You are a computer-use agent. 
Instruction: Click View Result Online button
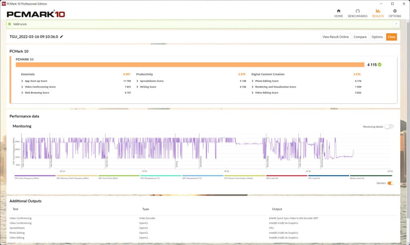[x=335, y=37]
